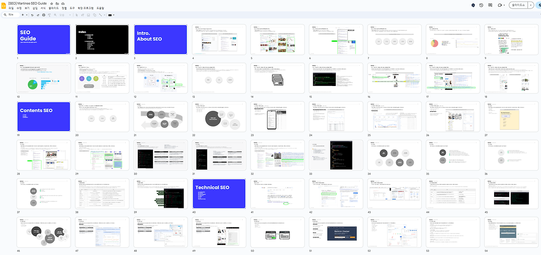Image resolution: width=541 pixels, height=255 pixels.
Task: Open the 서식 (Format) menu
Action: tap(43, 8)
